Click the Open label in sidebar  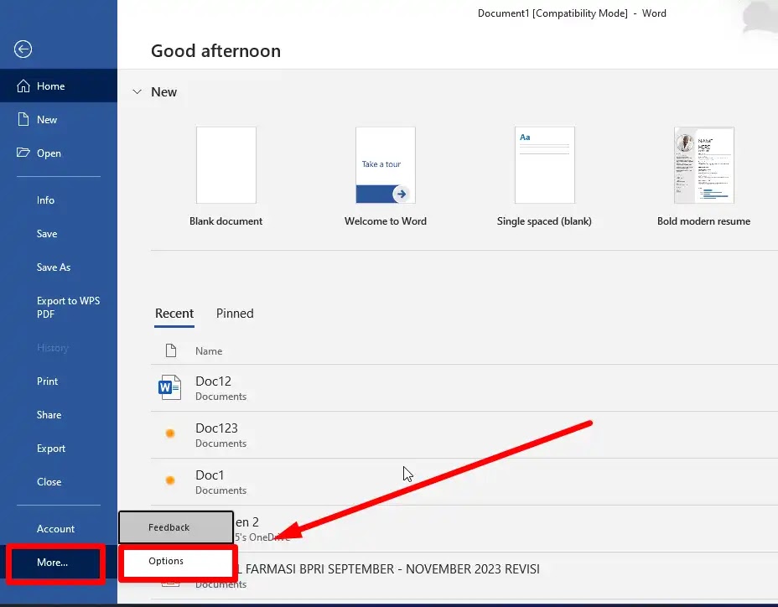[x=49, y=153]
